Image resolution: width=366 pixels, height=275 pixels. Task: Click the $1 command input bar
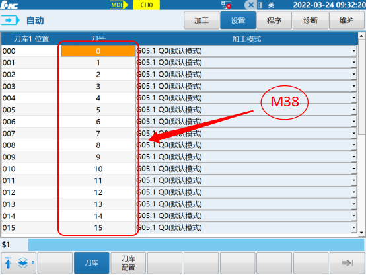[x=196, y=245]
